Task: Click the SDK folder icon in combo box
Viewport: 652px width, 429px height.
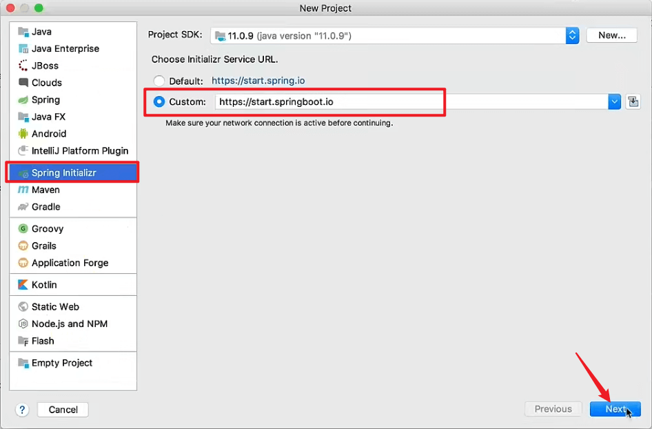Action: (221, 36)
